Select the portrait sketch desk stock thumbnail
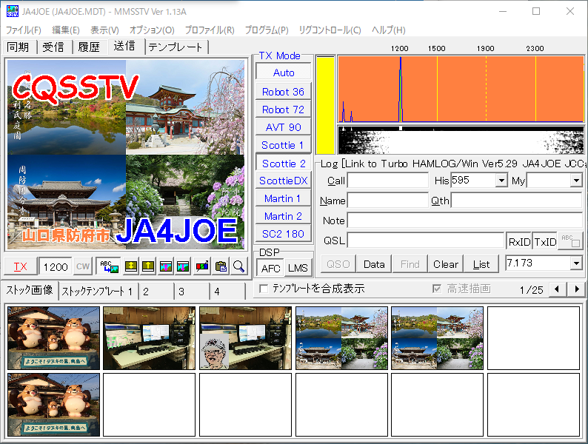This screenshot has width=588, height=444. 246,338
